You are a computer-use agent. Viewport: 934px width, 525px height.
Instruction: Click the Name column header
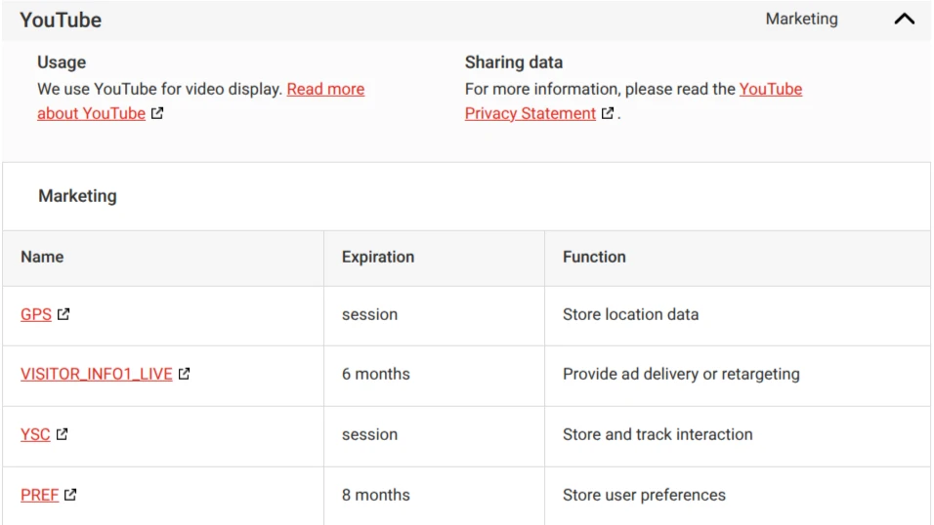point(42,257)
